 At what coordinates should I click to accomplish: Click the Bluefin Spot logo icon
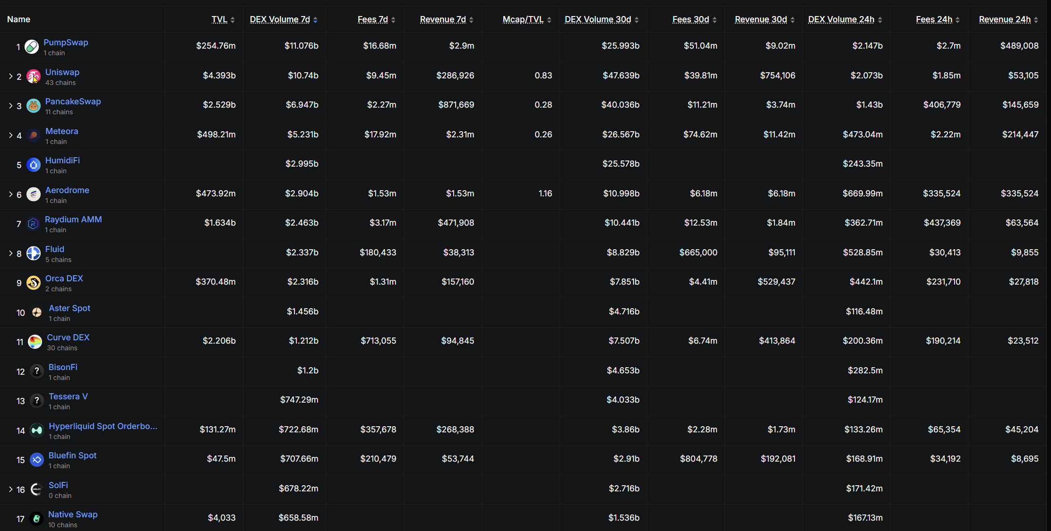point(37,460)
